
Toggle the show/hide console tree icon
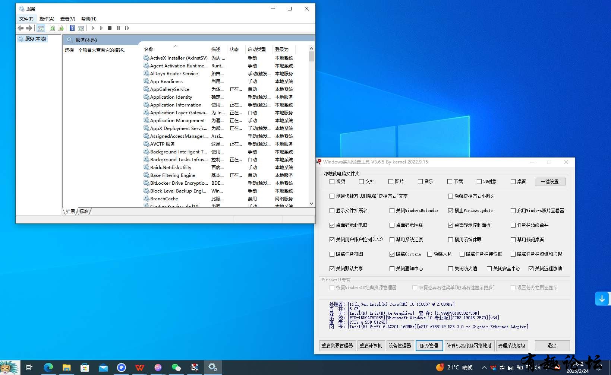coord(41,28)
